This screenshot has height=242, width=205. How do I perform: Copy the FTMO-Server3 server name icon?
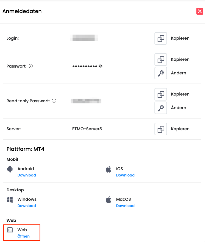[x=160, y=129]
